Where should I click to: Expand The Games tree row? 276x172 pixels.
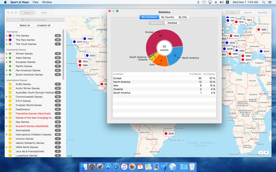(x=7, y=36)
